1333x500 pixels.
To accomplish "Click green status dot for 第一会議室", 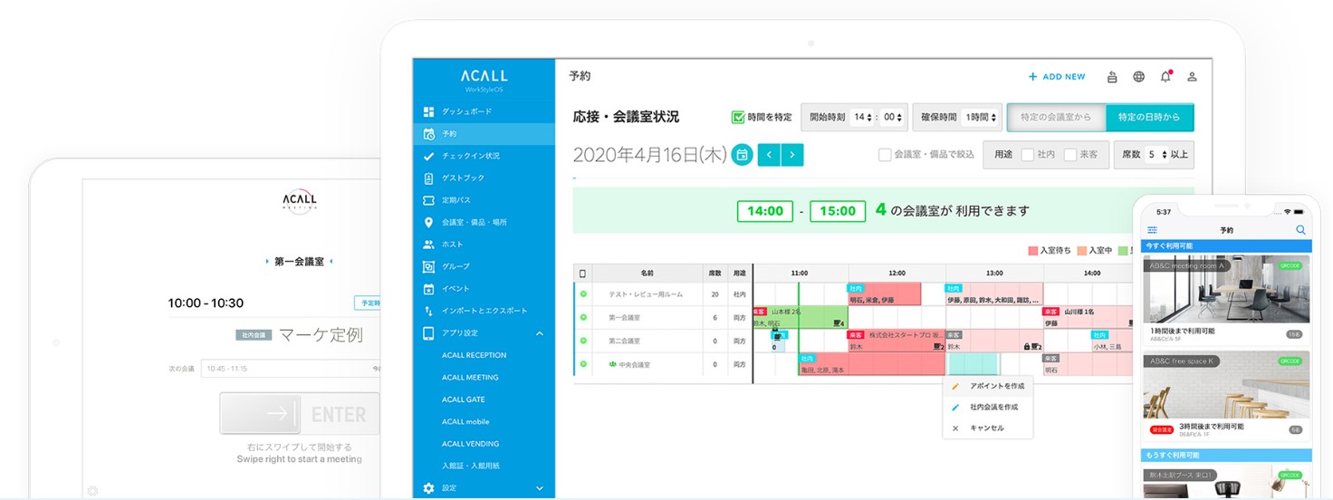I will [583, 318].
